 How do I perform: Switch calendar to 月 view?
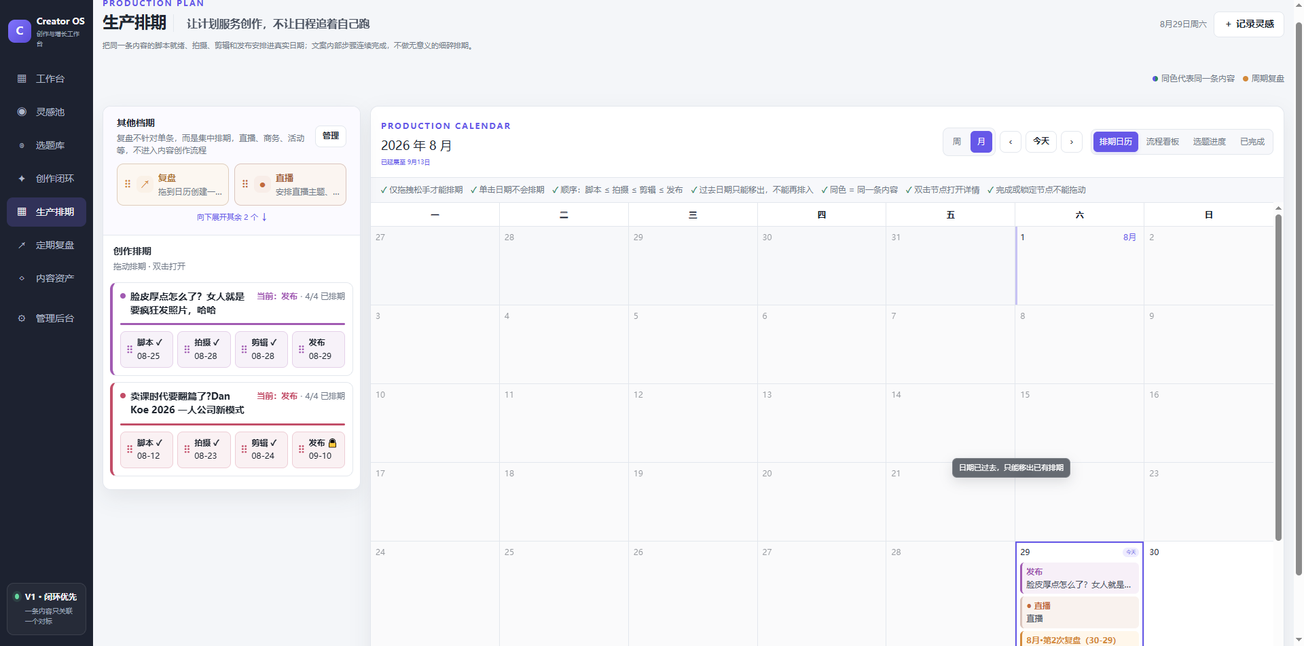point(981,142)
